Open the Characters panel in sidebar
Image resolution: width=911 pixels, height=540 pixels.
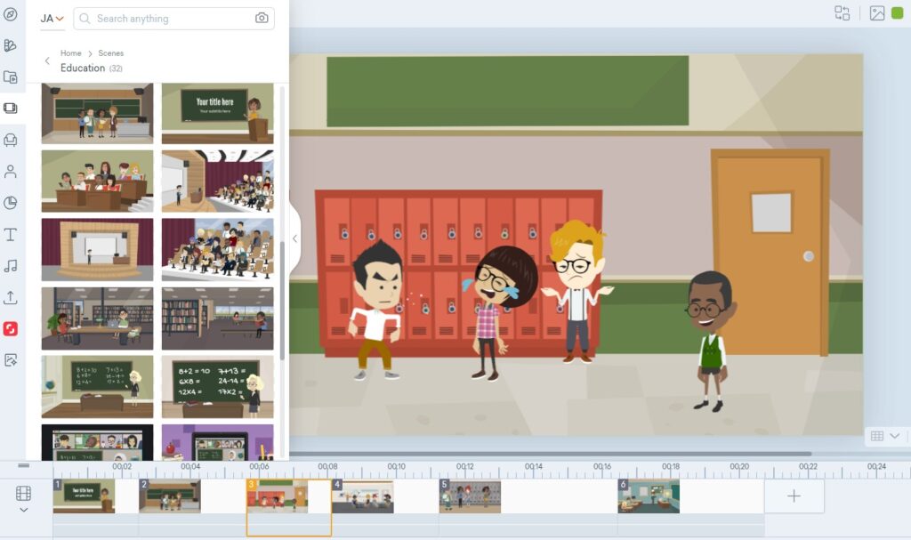coord(11,171)
